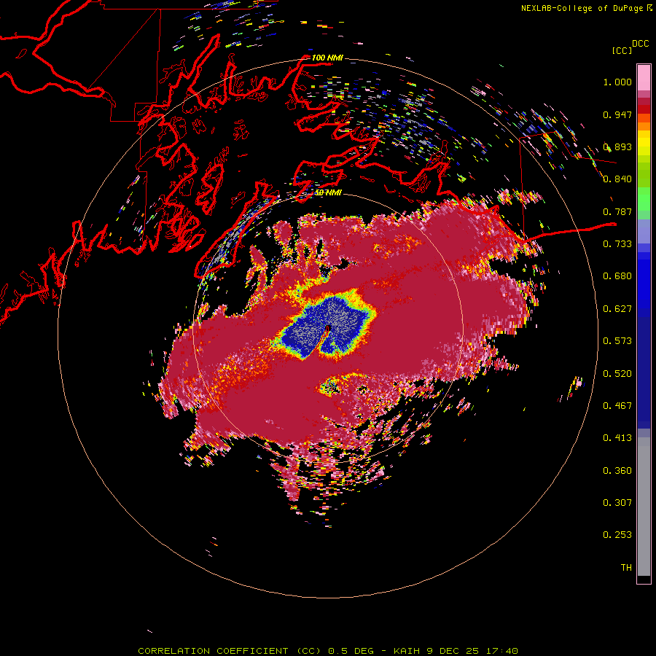Image resolution: width=656 pixels, height=656 pixels.
Task: Click the 0.627 color scale value
Action: pyautogui.click(x=617, y=309)
